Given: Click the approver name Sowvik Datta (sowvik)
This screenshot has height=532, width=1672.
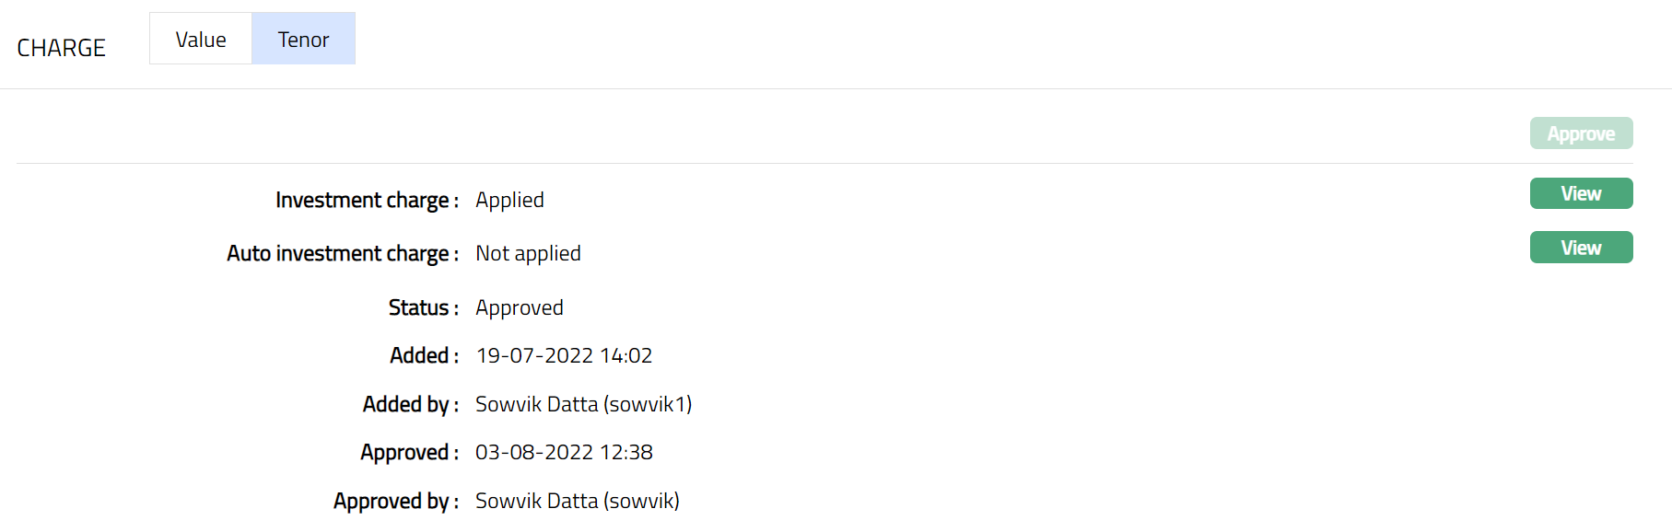Looking at the screenshot, I should click(x=578, y=501).
